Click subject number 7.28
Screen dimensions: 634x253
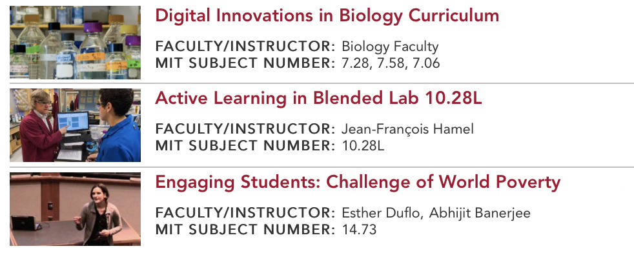pyautogui.click(x=356, y=63)
